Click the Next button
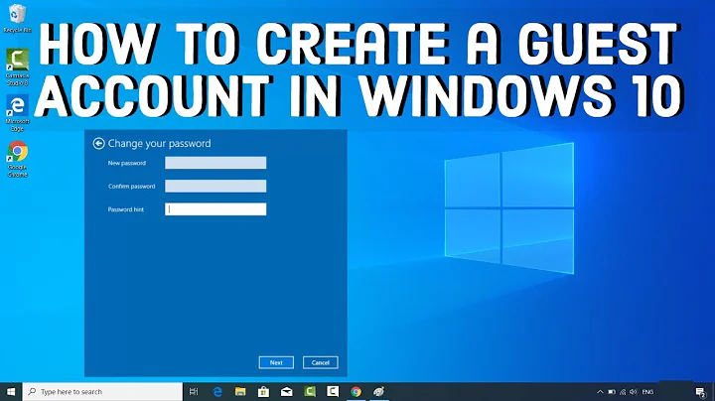Image resolution: width=715 pixels, height=401 pixels. pos(276,362)
